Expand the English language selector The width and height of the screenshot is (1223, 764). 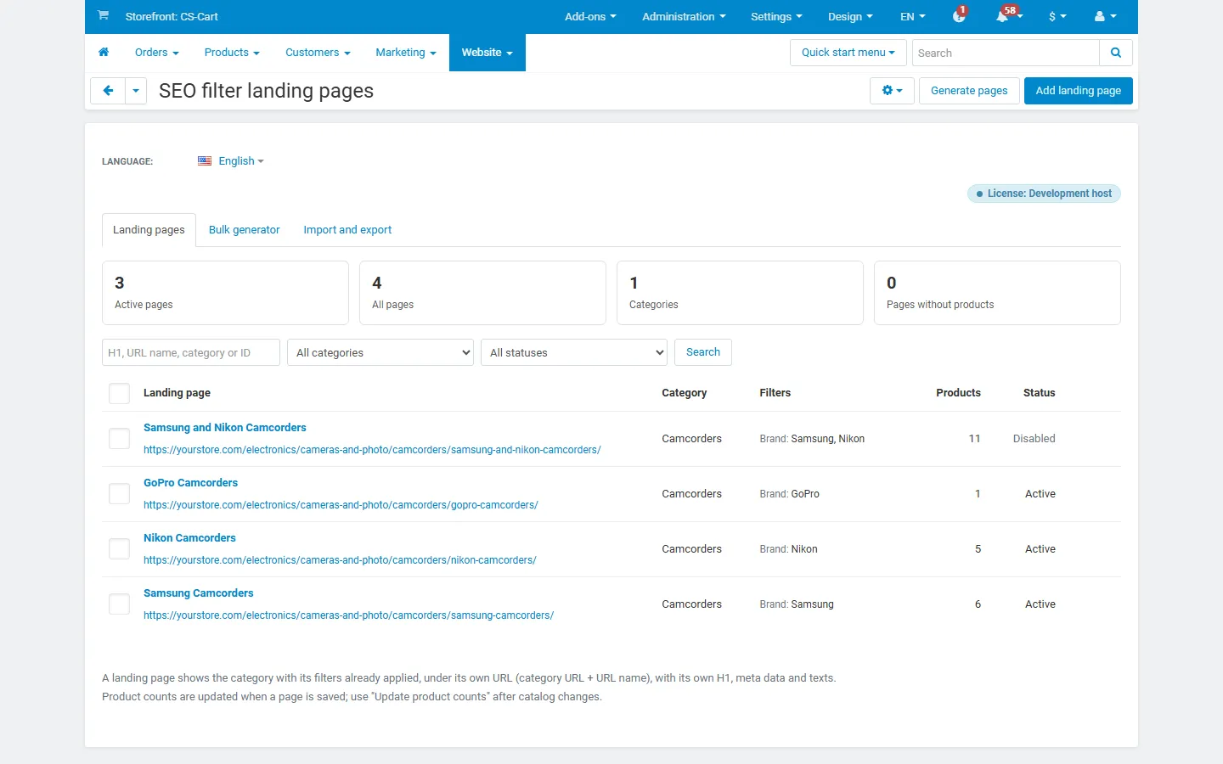(241, 161)
